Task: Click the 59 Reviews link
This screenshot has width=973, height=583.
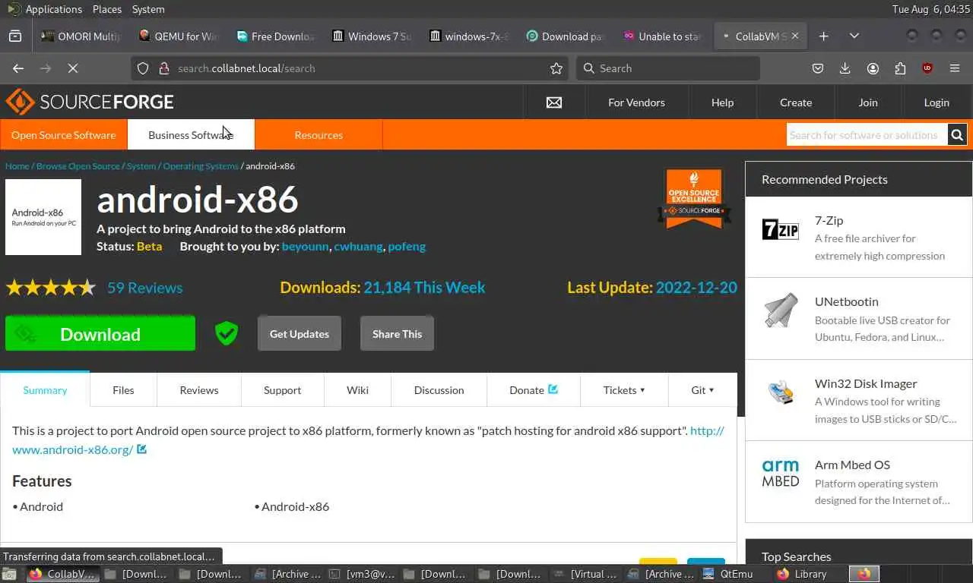Action: click(144, 288)
